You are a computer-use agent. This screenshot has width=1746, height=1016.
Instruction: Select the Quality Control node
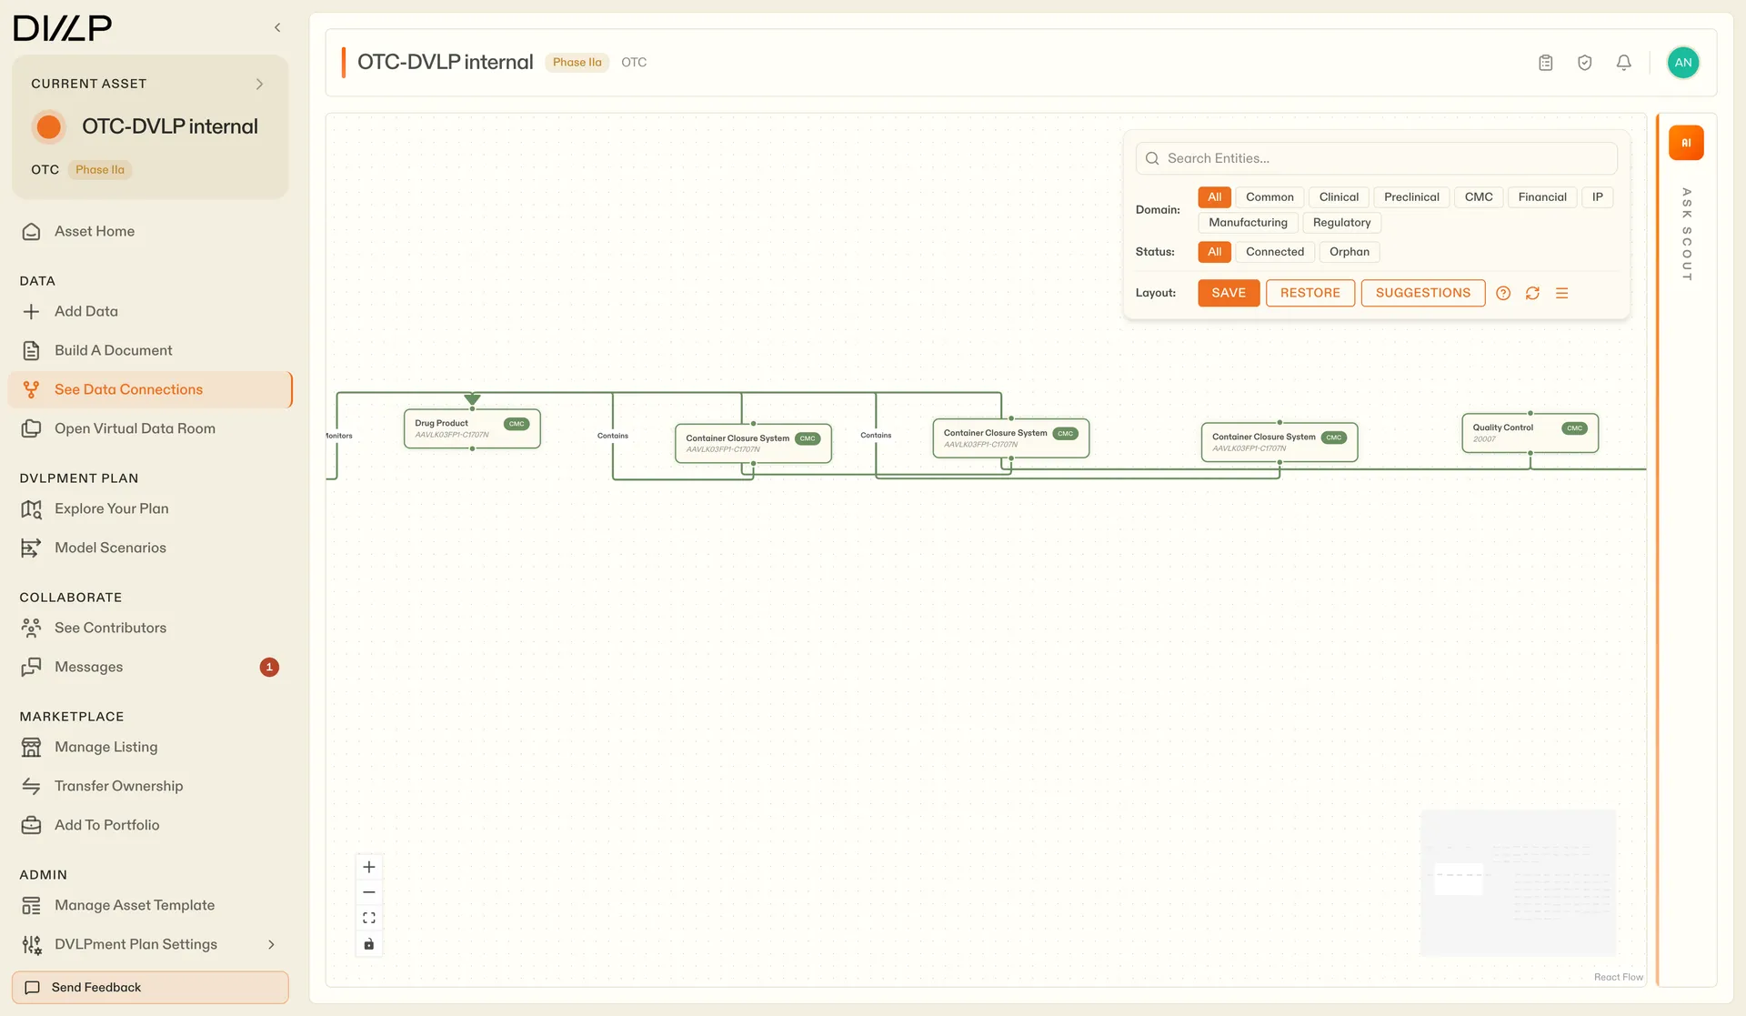coord(1530,433)
